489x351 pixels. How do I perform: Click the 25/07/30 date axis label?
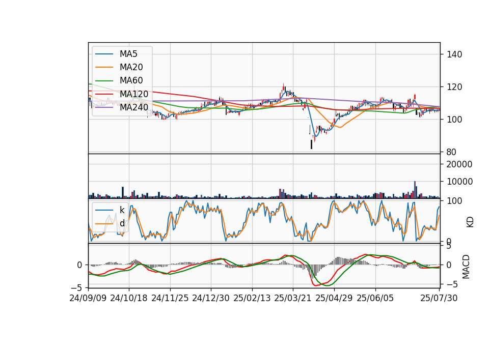pyautogui.click(x=439, y=298)
